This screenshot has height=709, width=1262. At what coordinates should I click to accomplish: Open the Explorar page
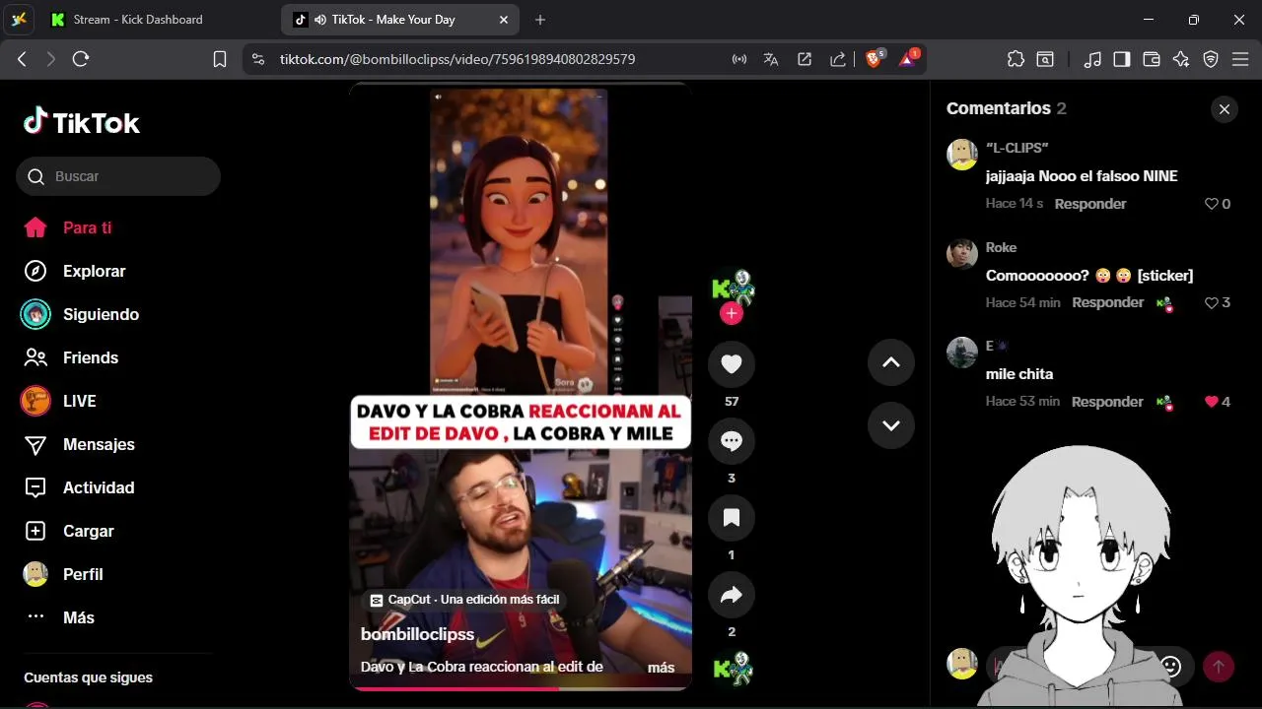point(74,271)
